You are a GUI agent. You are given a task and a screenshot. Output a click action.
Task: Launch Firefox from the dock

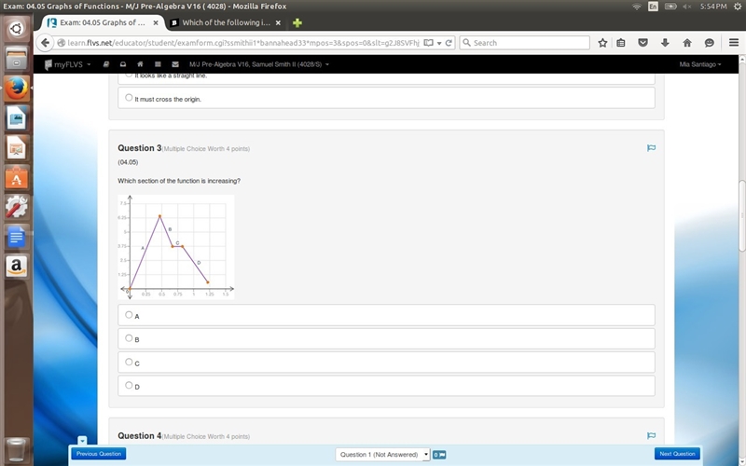[16, 88]
